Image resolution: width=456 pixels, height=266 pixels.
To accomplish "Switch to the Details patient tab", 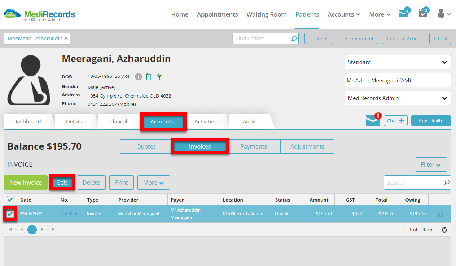I will coord(75,122).
